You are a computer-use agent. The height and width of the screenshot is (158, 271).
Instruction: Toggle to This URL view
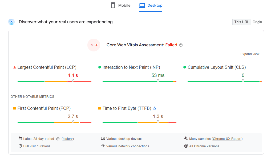pyautogui.click(x=242, y=22)
